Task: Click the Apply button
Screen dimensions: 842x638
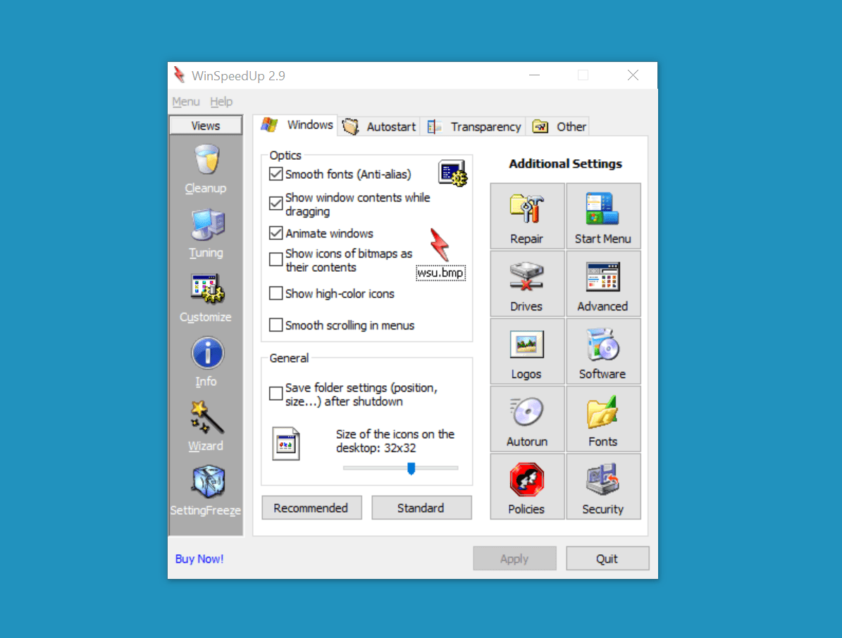Action: (514, 558)
